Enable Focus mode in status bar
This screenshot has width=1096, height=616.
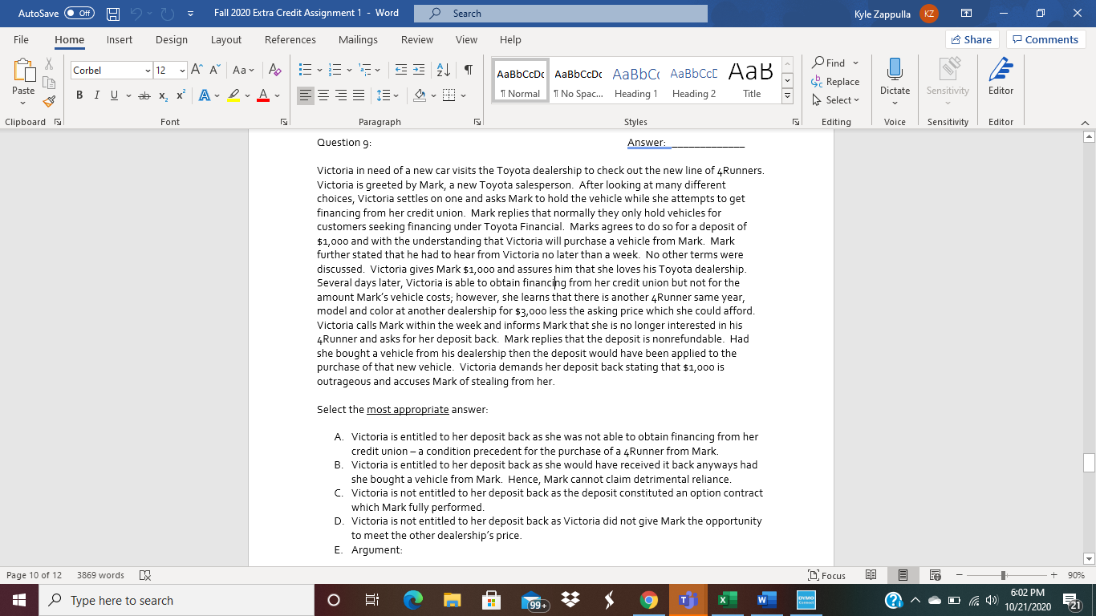[x=826, y=575]
